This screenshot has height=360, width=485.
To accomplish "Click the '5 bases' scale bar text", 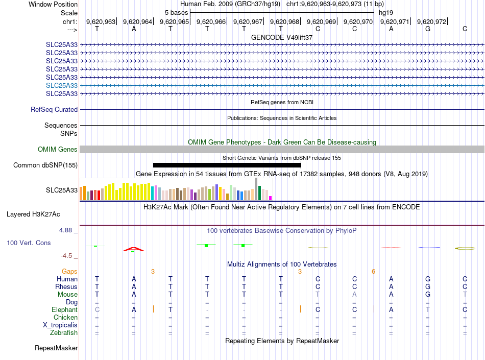I will coord(176,13).
